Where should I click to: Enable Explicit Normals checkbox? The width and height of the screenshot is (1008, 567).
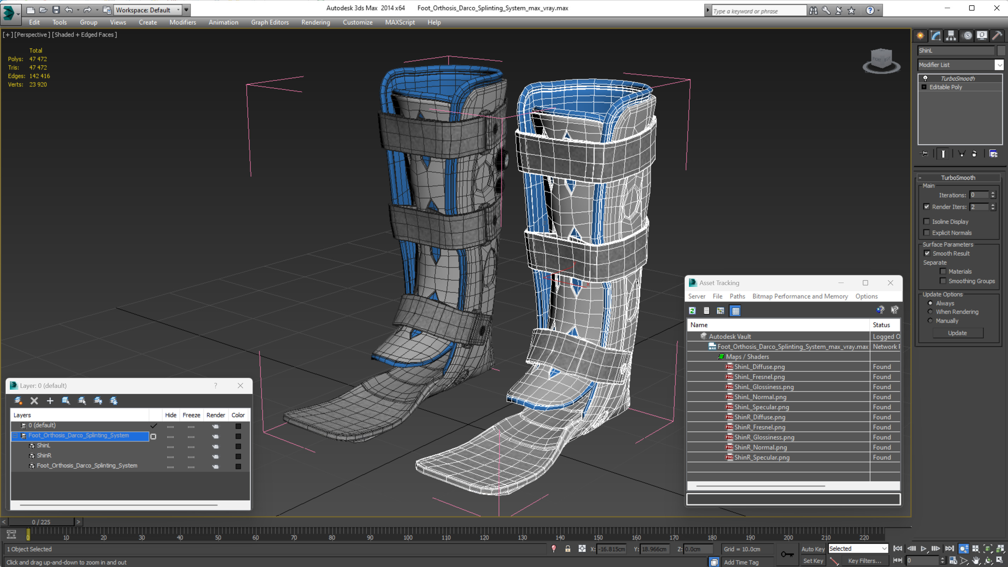pyautogui.click(x=927, y=232)
